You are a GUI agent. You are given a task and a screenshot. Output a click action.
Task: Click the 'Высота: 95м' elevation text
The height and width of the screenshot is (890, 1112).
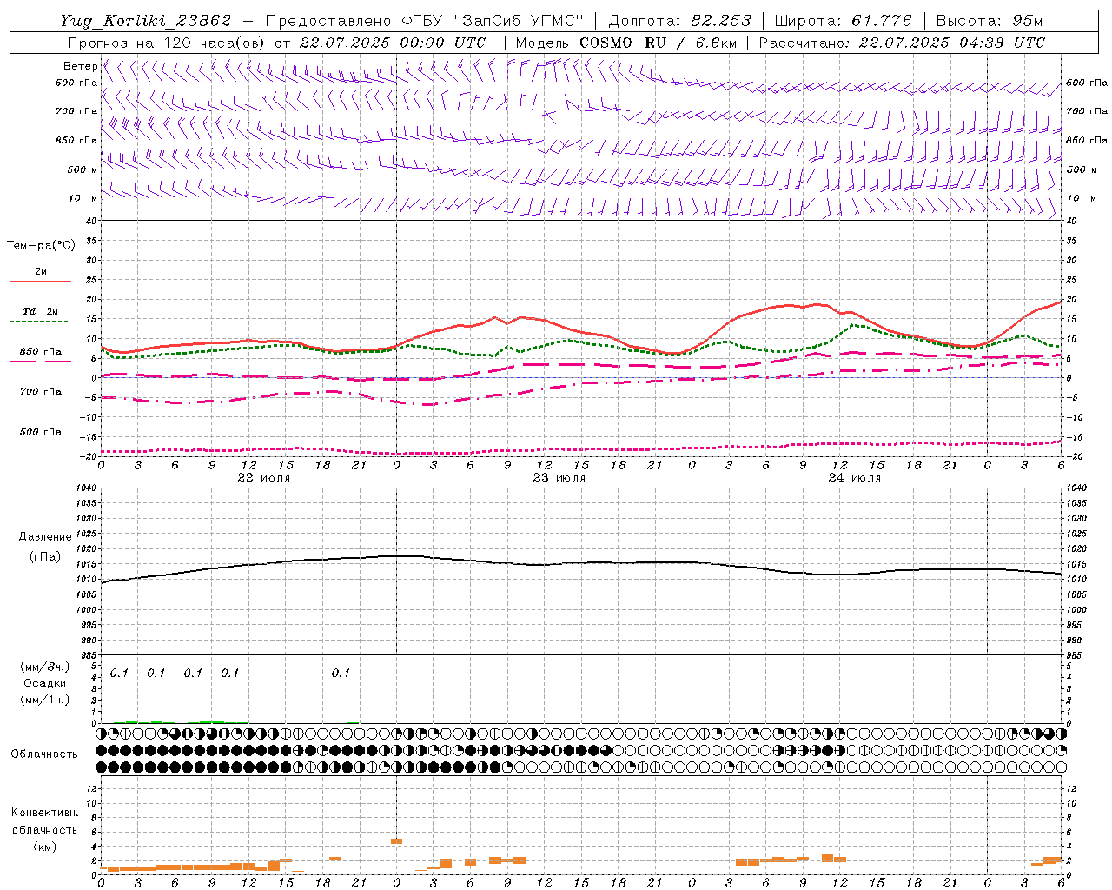(x=990, y=21)
